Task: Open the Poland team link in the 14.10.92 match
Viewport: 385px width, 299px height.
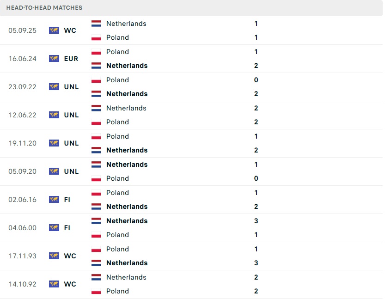Action: (x=117, y=291)
